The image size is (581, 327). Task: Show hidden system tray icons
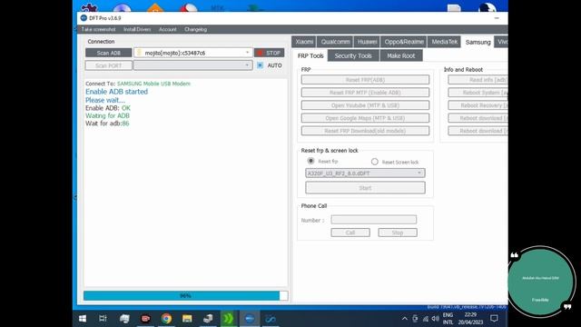(x=405, y=319)
